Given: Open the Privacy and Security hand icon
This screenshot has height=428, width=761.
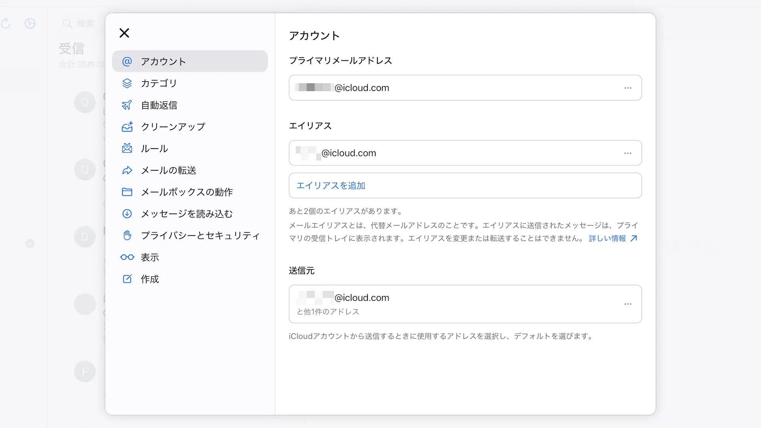Looking at the screenshot, I should pos(127,235).
